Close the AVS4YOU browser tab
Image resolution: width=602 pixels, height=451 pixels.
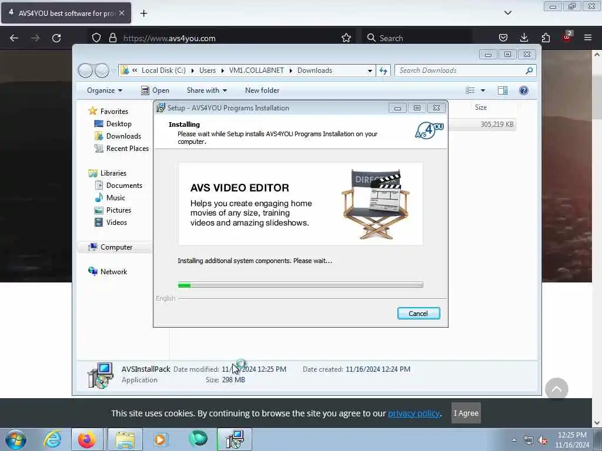(121, 13)
